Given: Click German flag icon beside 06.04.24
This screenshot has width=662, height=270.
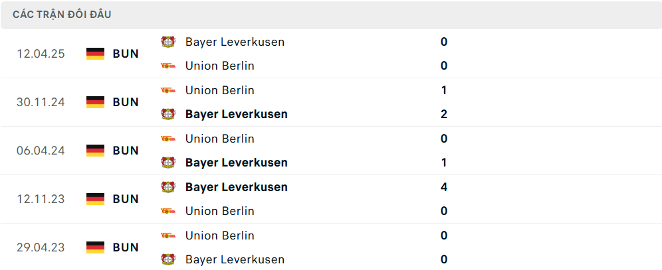Looking at the screenshot, I should 96,151.
